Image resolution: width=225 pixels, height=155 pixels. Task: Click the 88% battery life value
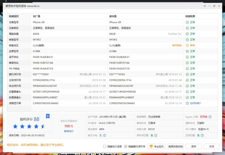(102, 129)
